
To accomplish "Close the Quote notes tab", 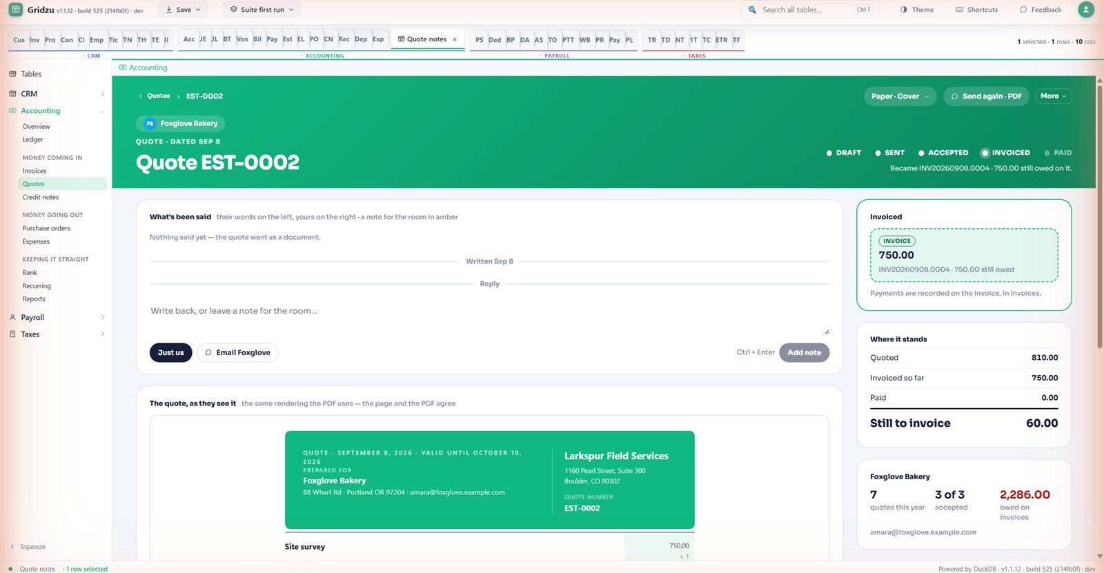I will coord(455,39).
